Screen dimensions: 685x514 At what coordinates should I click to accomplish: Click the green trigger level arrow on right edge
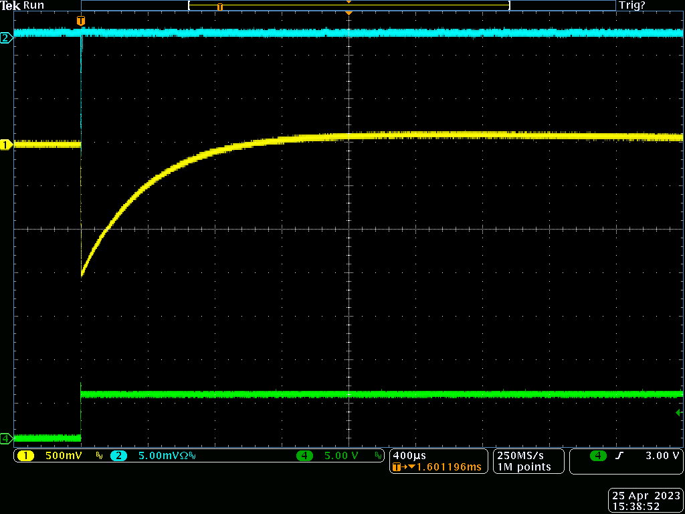[x=679, y=412]
